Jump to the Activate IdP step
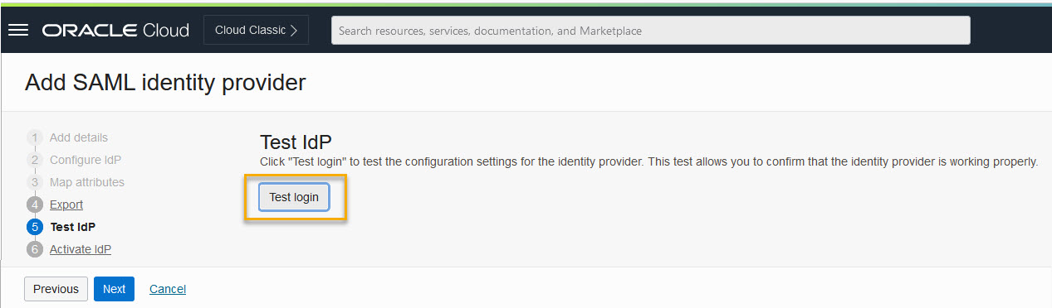Viewport: 1052px width, 308px height. 81,249
